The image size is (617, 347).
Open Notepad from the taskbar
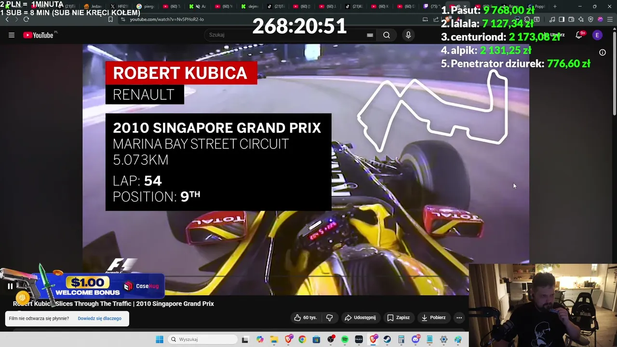click(429, 339)
